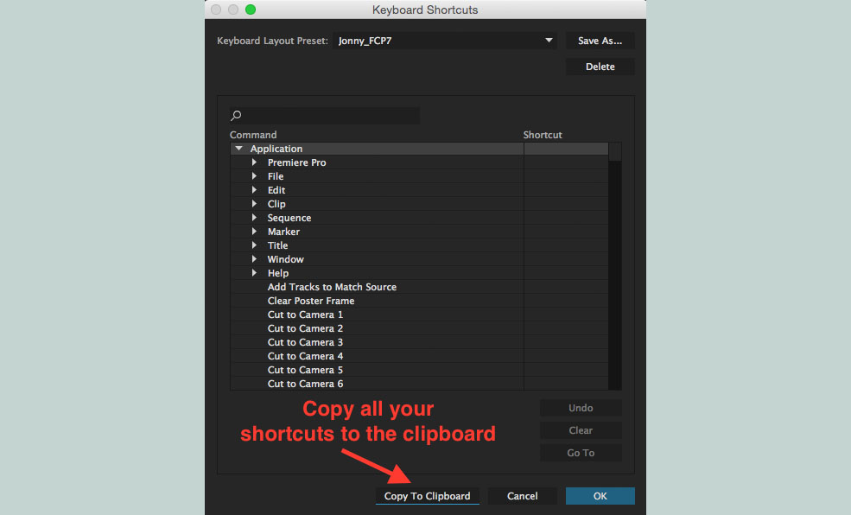Expand the Help category
This screenshot has width=851, height=515.
click(x=255, y=272)
